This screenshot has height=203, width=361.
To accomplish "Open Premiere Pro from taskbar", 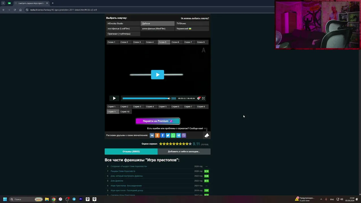I will (x=81, y=199).
